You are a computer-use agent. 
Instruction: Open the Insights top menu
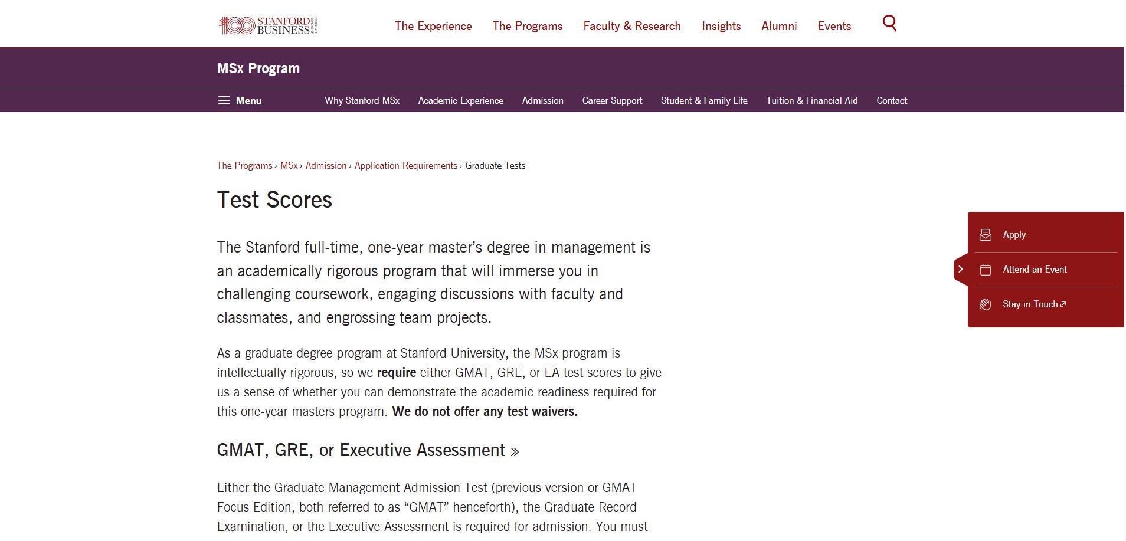(x=721, y=26)
